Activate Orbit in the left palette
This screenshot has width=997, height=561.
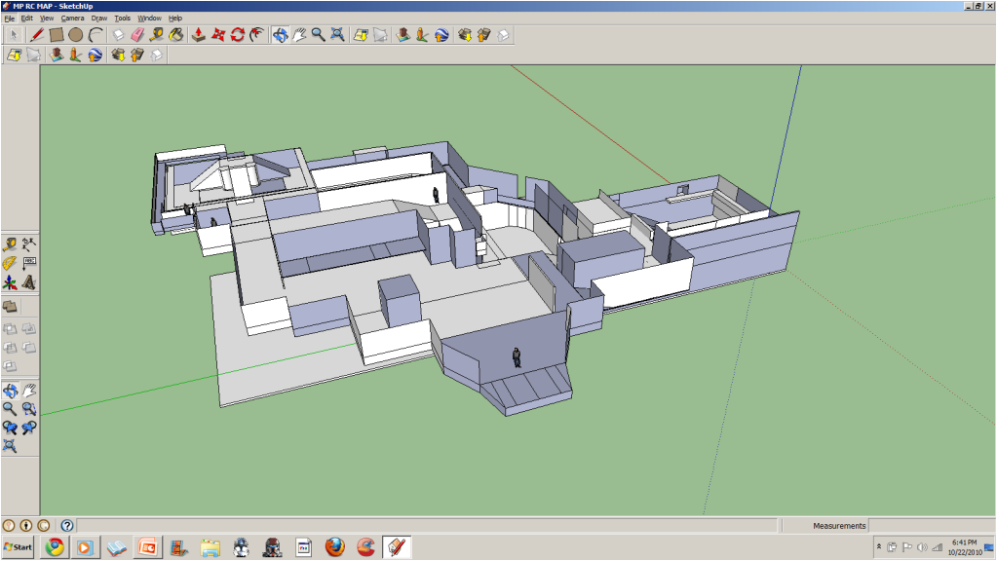point(10,391)
